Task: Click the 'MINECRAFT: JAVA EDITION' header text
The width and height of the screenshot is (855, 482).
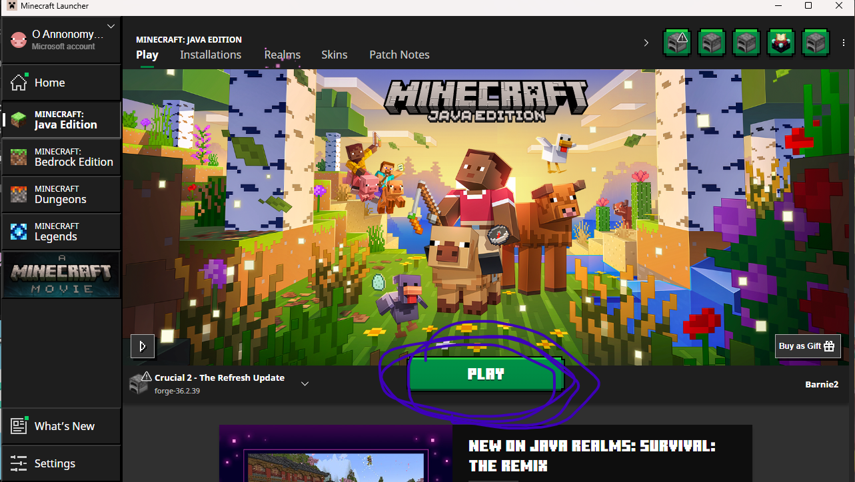Action: point(189,39)
